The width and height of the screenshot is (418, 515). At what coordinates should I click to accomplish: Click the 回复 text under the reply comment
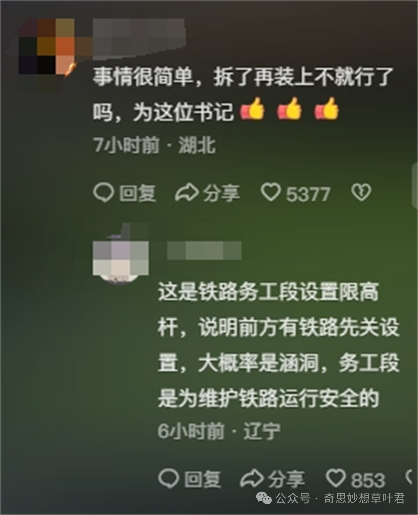click(203, 479)
